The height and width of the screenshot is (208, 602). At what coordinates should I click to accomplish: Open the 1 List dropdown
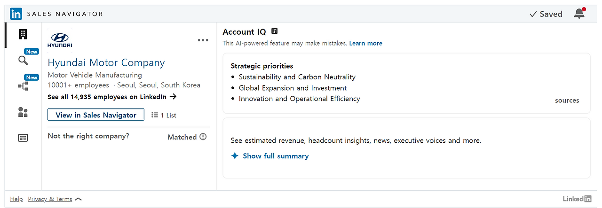pos(164,115)
